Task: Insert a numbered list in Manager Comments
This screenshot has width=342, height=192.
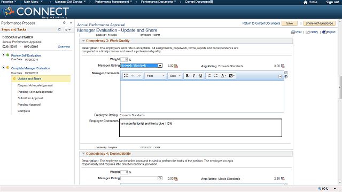Action: (x=209, y=76)
